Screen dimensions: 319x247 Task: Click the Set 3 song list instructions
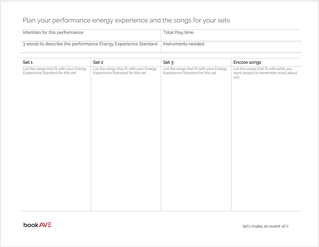coord(195,71)
